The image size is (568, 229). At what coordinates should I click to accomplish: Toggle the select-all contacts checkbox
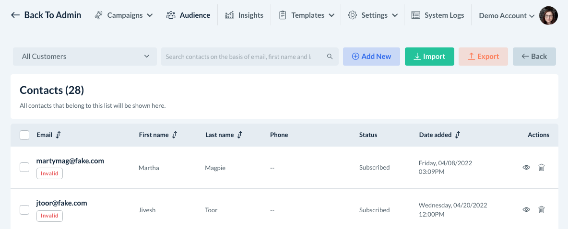(24, 135)
